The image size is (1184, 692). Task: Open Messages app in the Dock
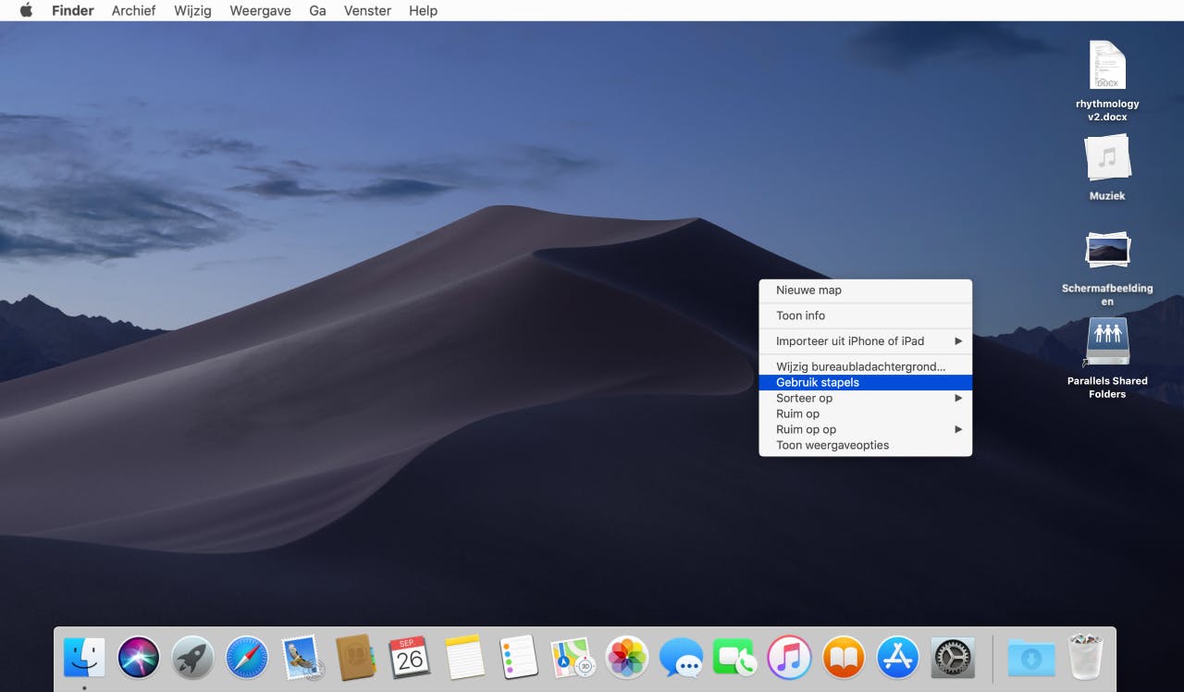[681, 658]
